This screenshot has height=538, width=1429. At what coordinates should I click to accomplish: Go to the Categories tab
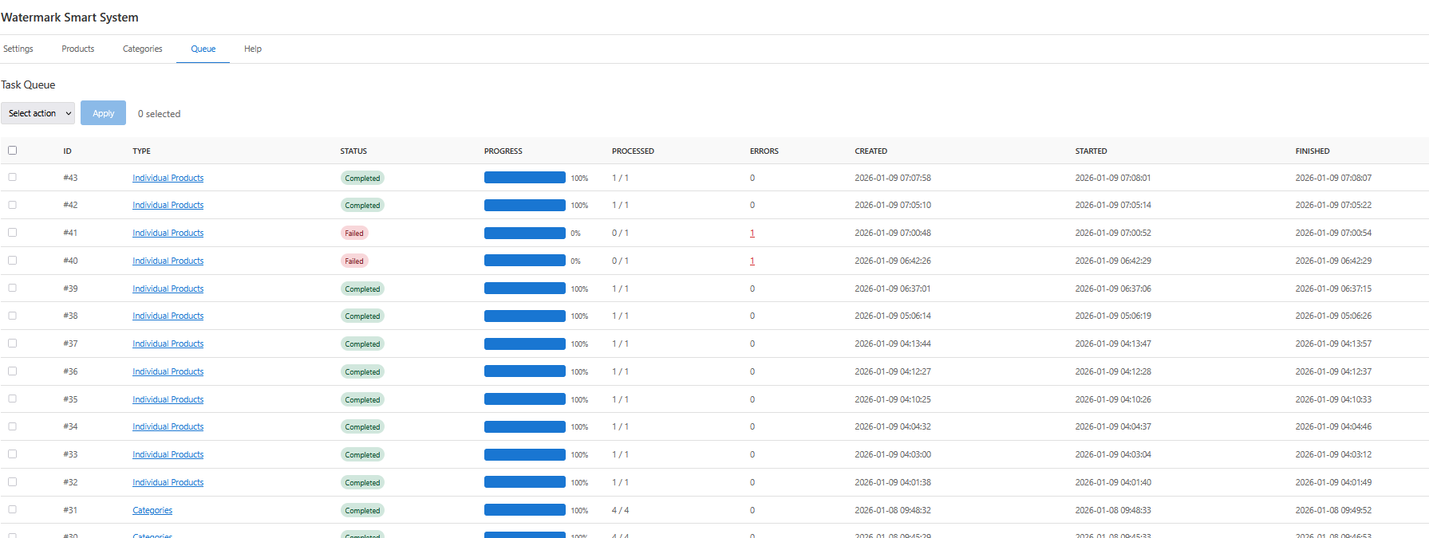pyautogui.click(x=143, y=49)
